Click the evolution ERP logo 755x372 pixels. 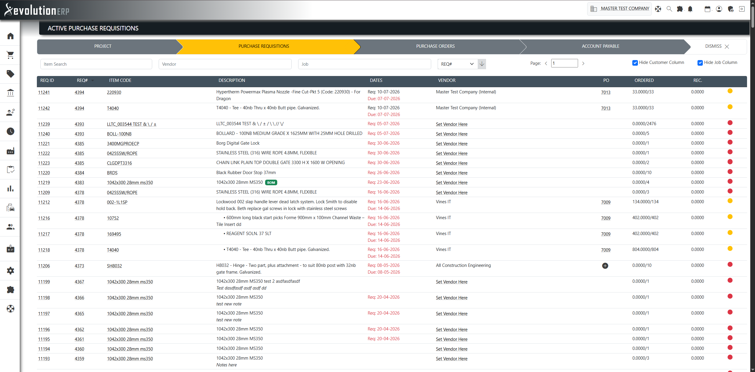(x=37, y=10)
